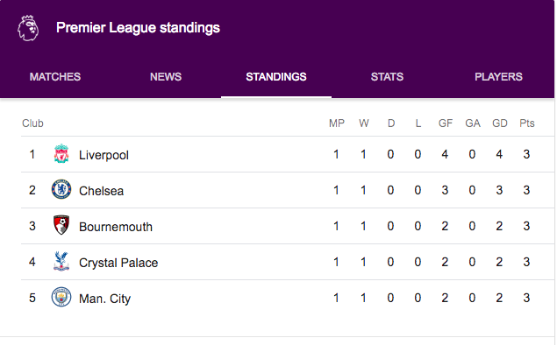This screenshot has height=345, width=557.
Task: Select the Standings tab
Action: tap(276, 77)
